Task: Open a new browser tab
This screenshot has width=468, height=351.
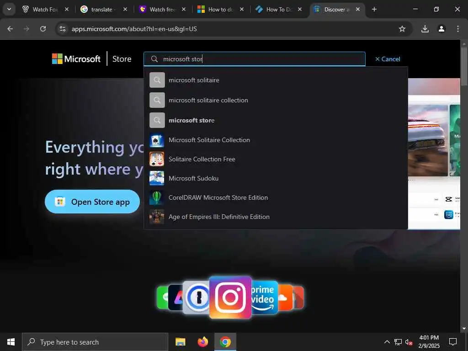Action: 374,9
